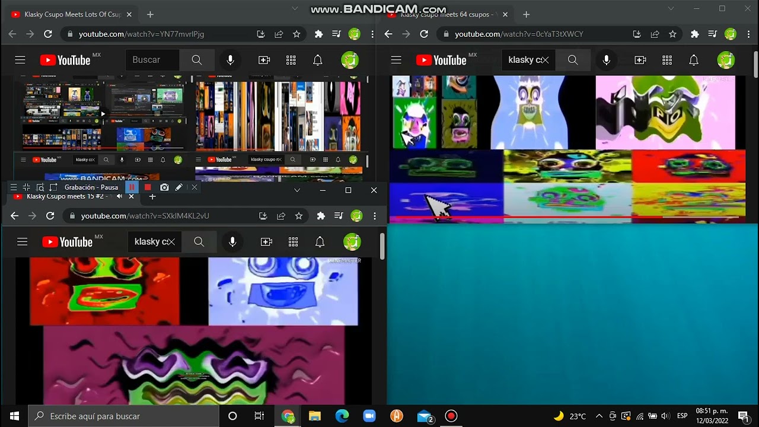Open YouTube account avatar in top-left window
759x427 pixels.
[x=350, y=60]
